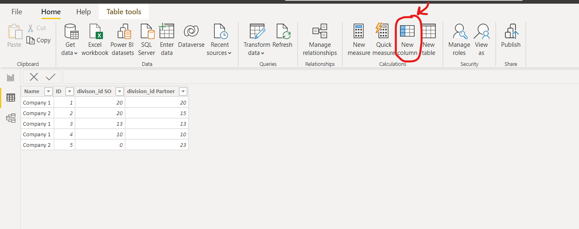Click the Copy icon

[x=31, y=40]
